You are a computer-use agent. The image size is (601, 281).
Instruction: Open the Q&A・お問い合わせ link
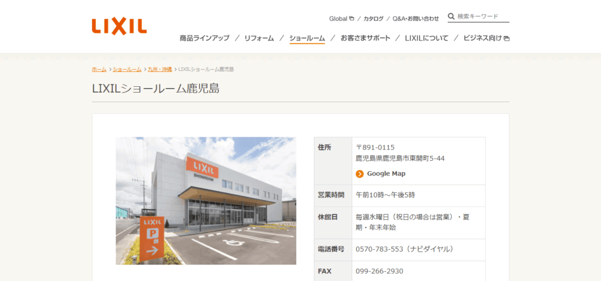(x=416, y=18)
